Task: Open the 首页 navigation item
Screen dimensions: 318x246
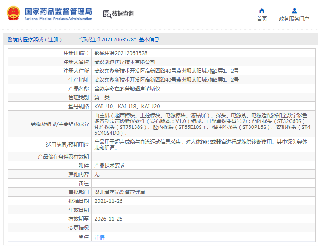Action: (x=262, y=19)
